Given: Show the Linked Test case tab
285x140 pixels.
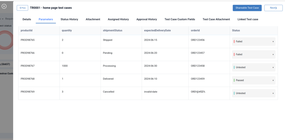Looking at the screenshot, I should click(248, 19).
